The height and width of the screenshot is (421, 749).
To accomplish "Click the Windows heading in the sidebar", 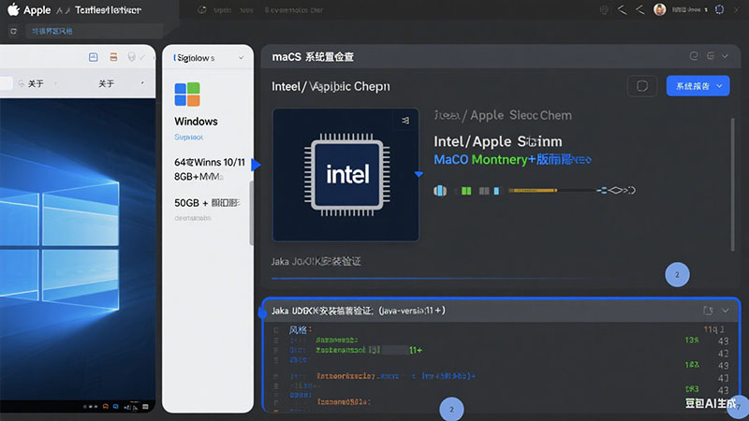I will (x=196, y=122).
